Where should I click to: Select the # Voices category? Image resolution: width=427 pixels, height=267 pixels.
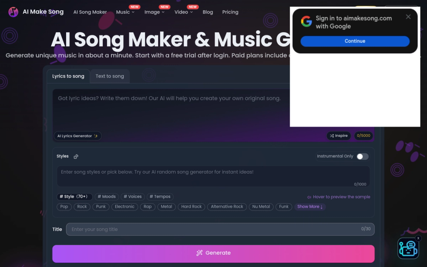pyautogui.click(x=133, y=197)
